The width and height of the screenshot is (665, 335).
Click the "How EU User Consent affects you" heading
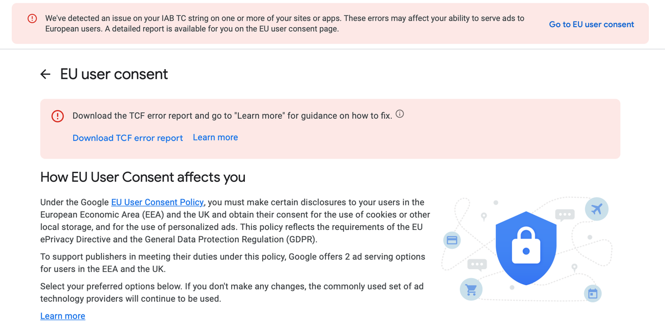click(143, 177)
